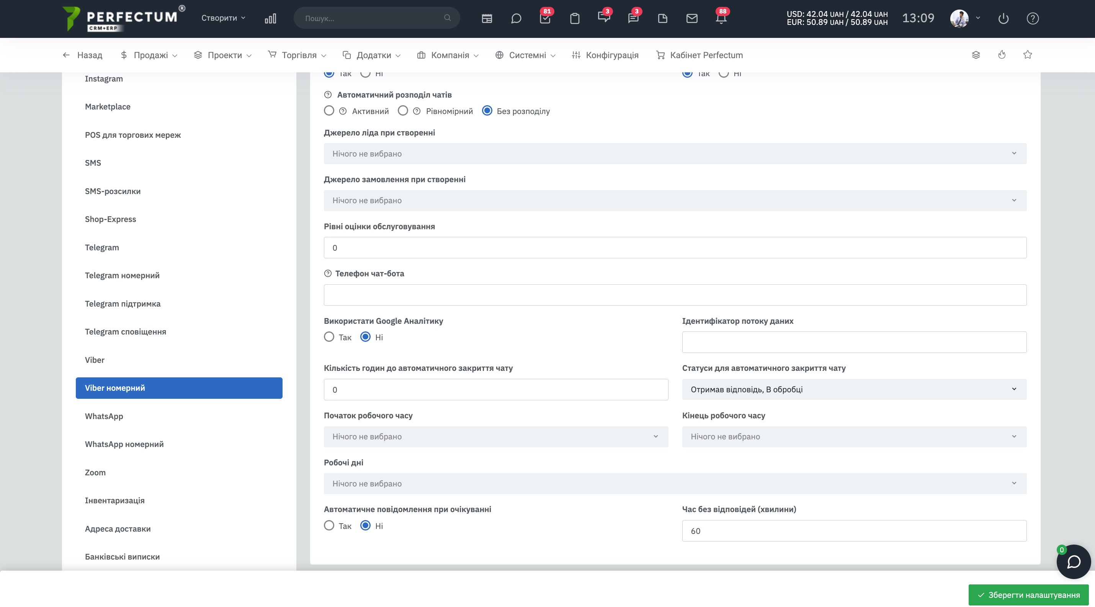
Task: Select Без розподілу radio option
Action: click(x=487, y=111)
